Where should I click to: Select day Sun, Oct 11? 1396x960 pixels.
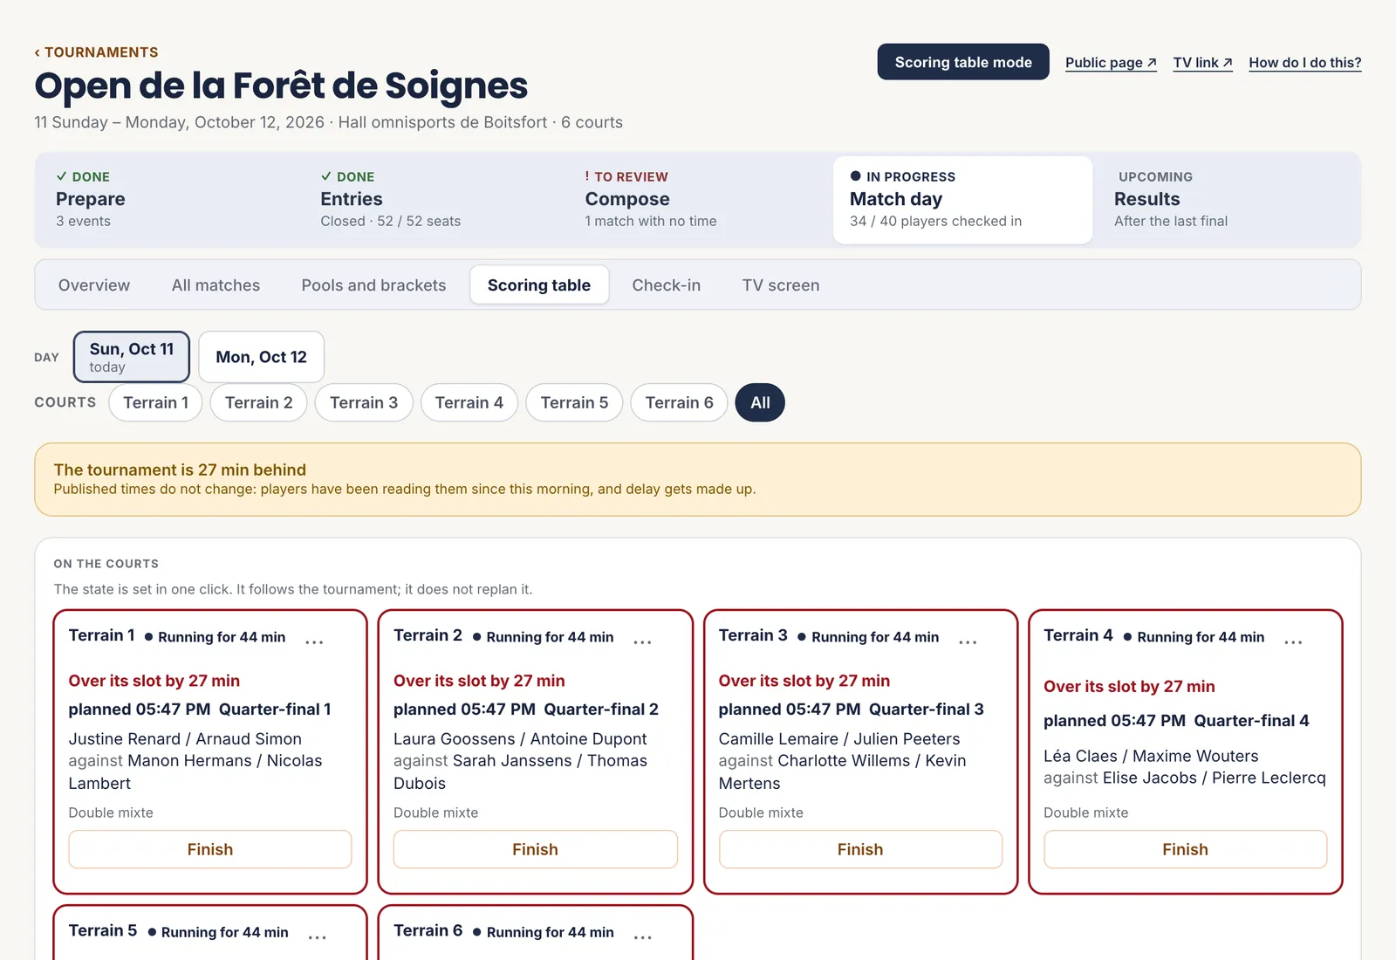tap(132, 356)
